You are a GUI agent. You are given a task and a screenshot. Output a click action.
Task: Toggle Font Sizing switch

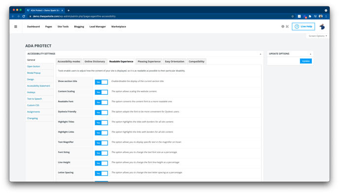pyautogui.click(x=101, y=153)
